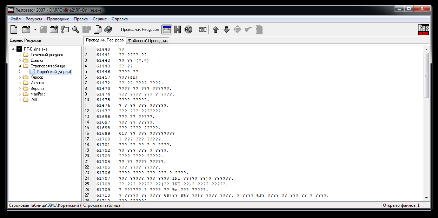
Task: Click the Help book toolbar icon
Action: click(x=108, y=29)
